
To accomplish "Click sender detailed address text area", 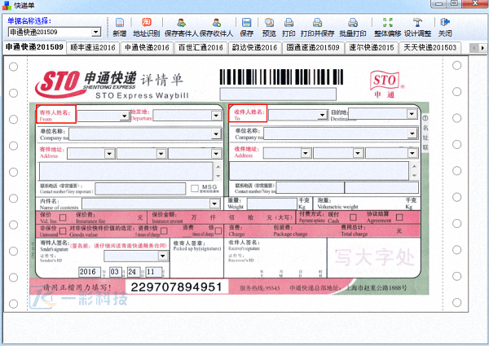I will click(x=126, y=171).
